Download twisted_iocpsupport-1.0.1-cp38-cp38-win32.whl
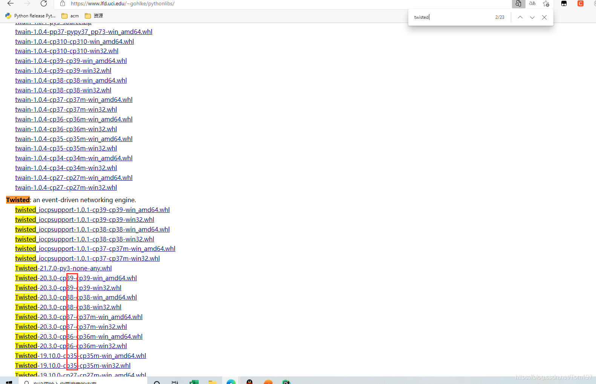The width and height of the screenshot is (596, 384). (x=85, y=239)
